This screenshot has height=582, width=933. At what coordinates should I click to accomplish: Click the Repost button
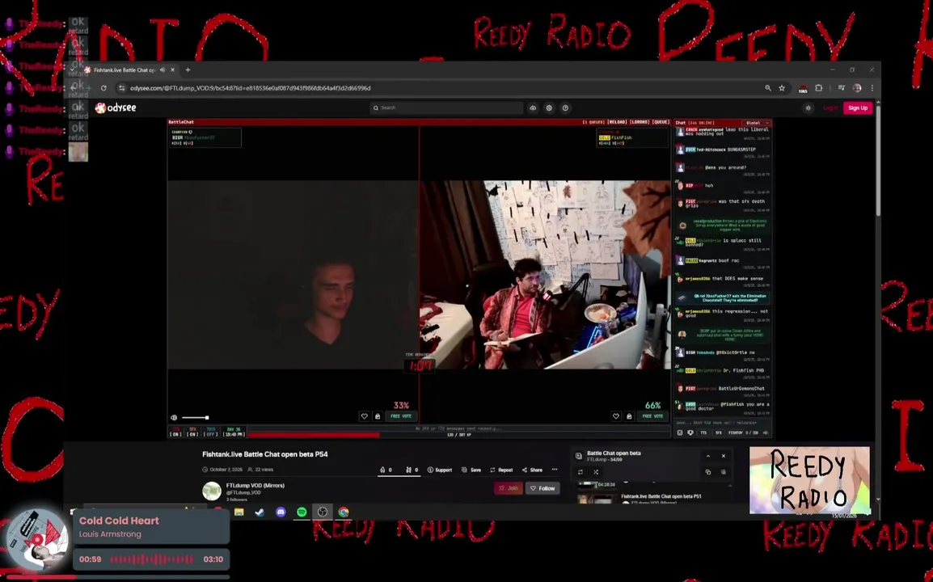tap(501, 470)
